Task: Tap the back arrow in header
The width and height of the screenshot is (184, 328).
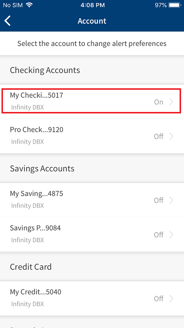Action: pos(7,21)
